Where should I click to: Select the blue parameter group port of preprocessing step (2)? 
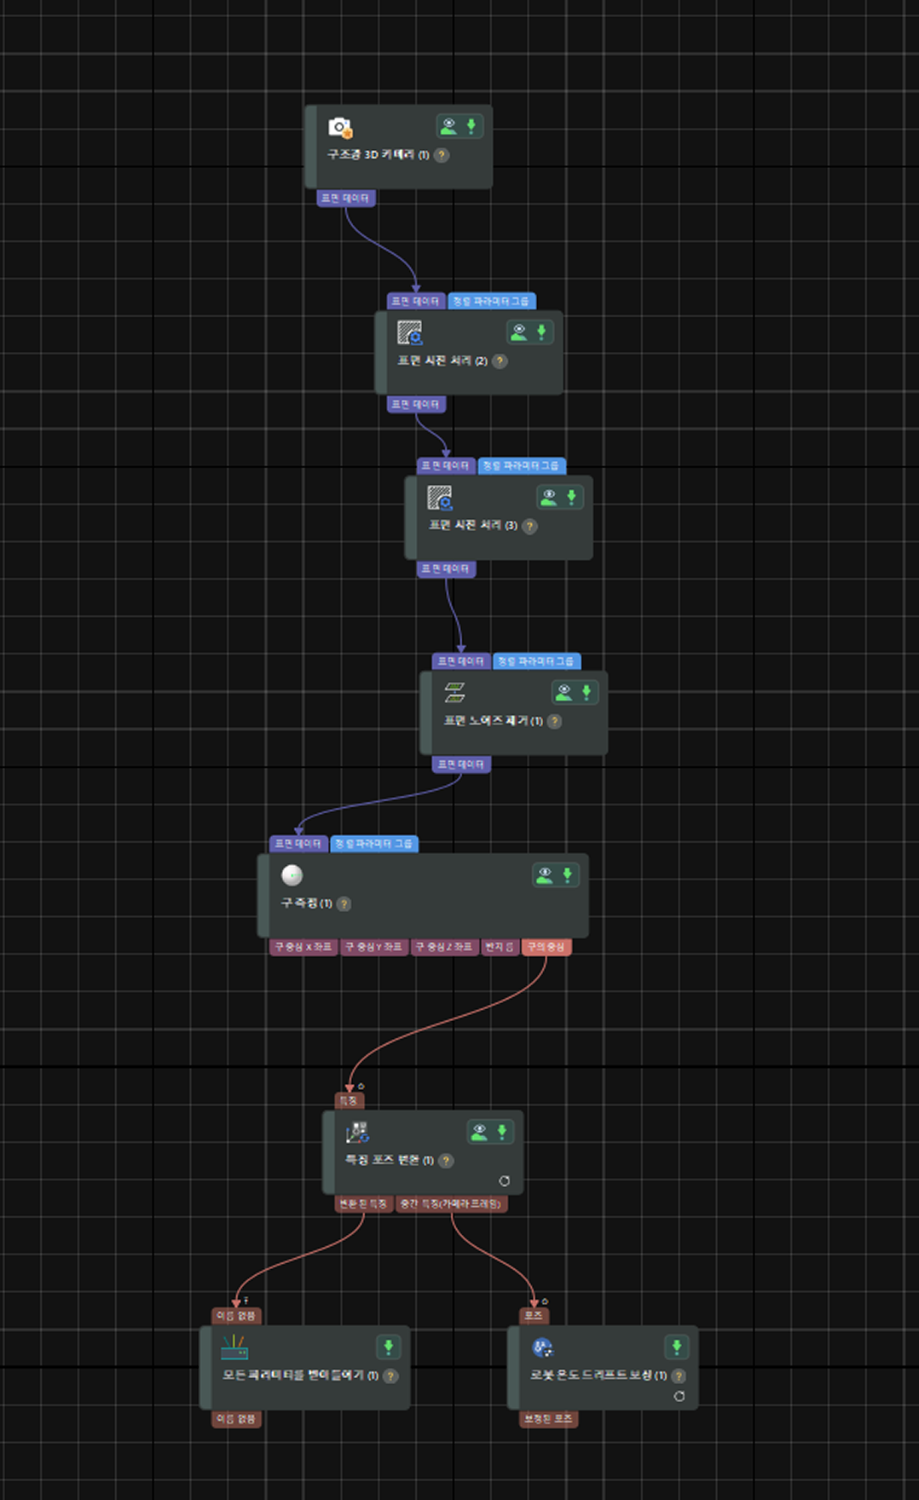point(491,301)
